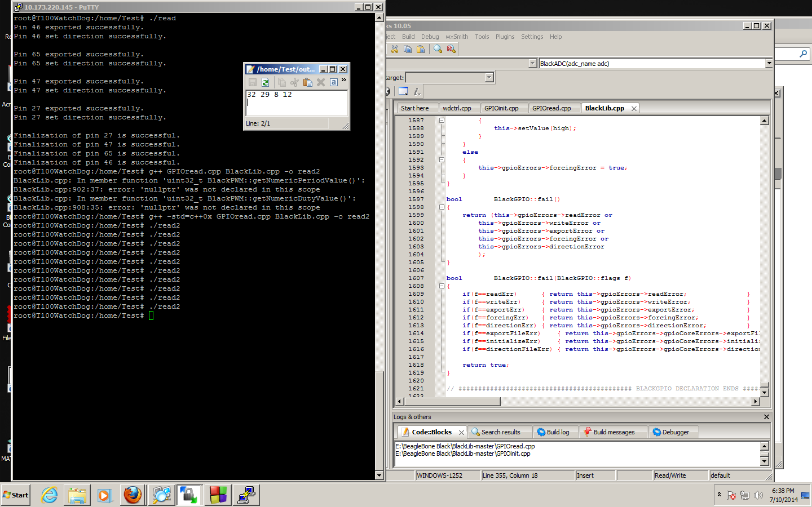Viewport: 812px width, 507px height.
Task: Open the Plugins menu
Action: tap(505, 37)
